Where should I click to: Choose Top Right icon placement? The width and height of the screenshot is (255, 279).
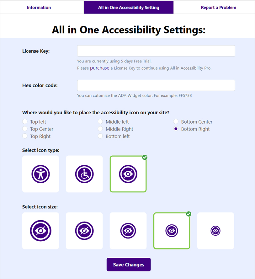pos(25,136)
